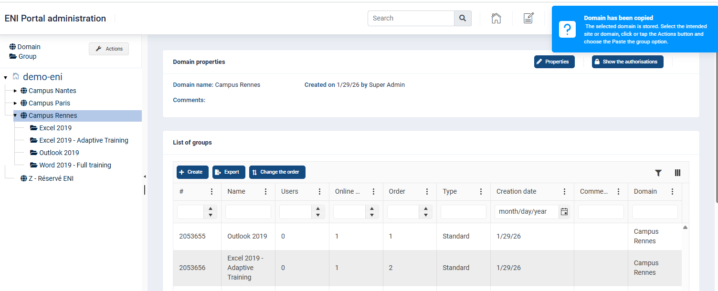Click the Word 2019 - Full training folder icon
The image size is (718, 291).
33,165
